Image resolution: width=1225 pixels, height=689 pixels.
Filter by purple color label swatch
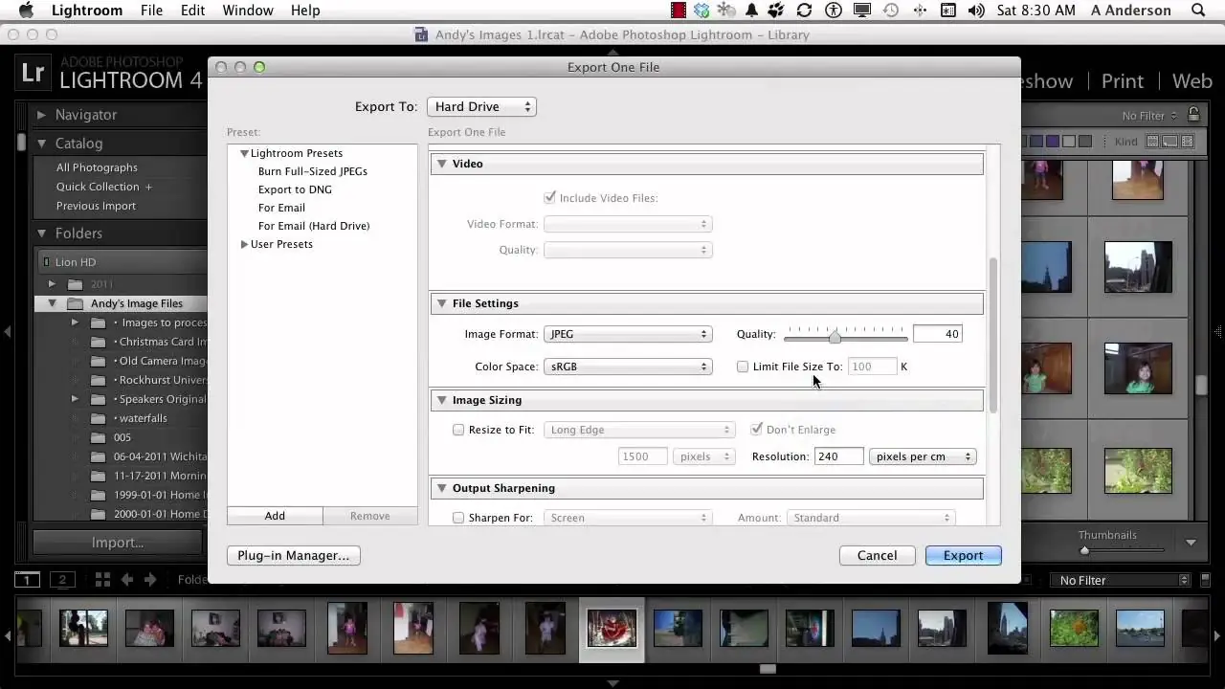(x=1053, y=142)
